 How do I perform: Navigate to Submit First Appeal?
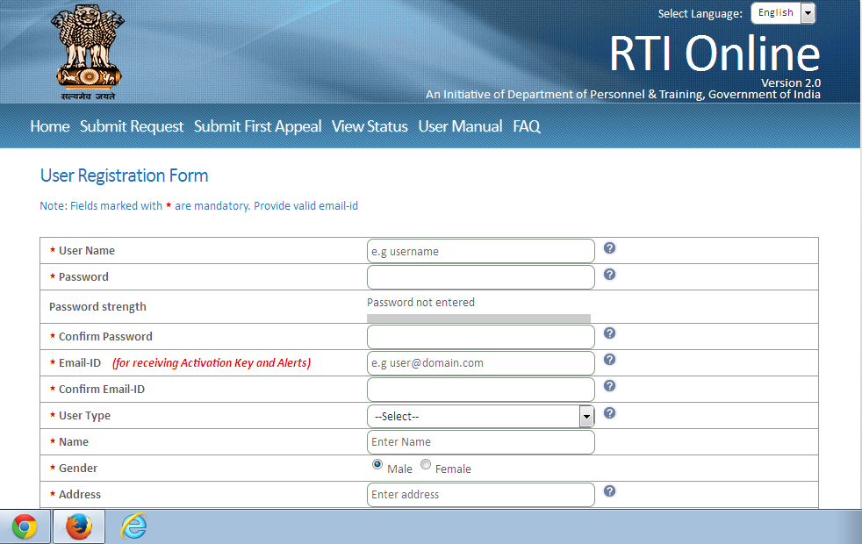(257, 126)
